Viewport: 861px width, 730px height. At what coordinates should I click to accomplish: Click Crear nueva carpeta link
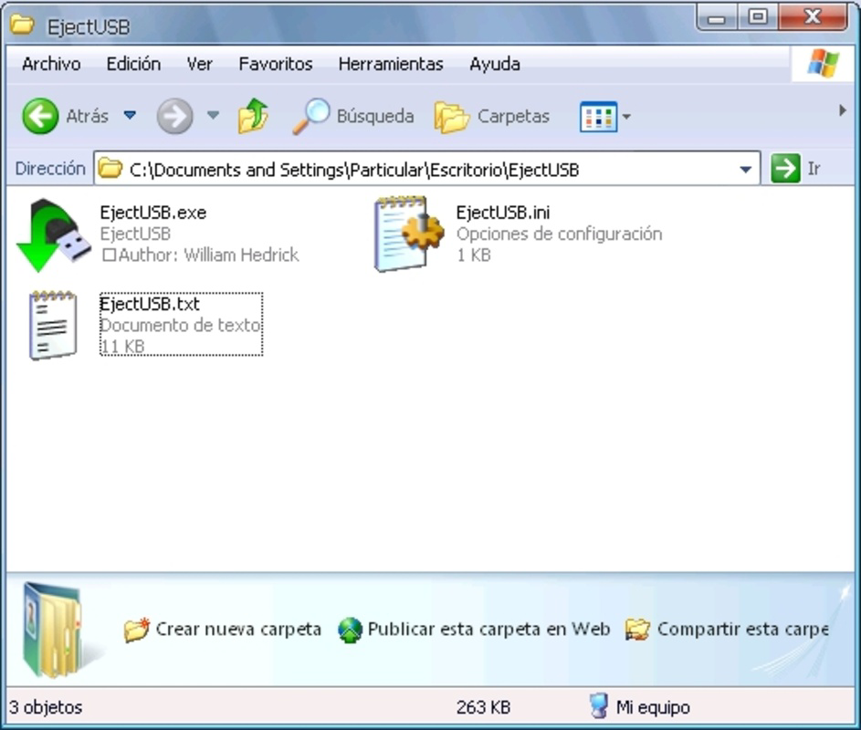(238, 629)
